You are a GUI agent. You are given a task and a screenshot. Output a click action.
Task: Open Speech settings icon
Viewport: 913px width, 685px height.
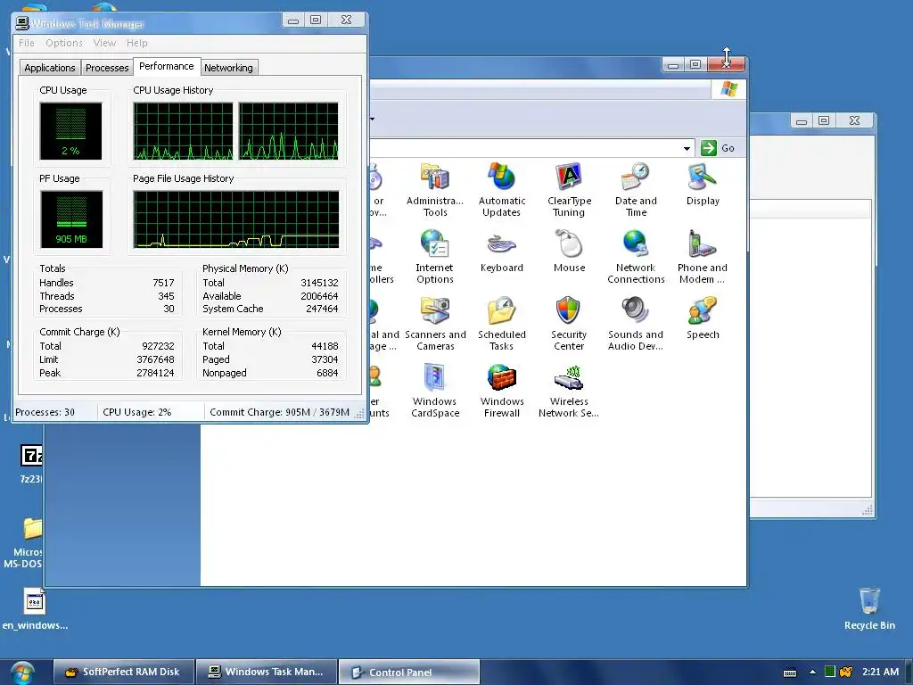(x=703, y=318)
